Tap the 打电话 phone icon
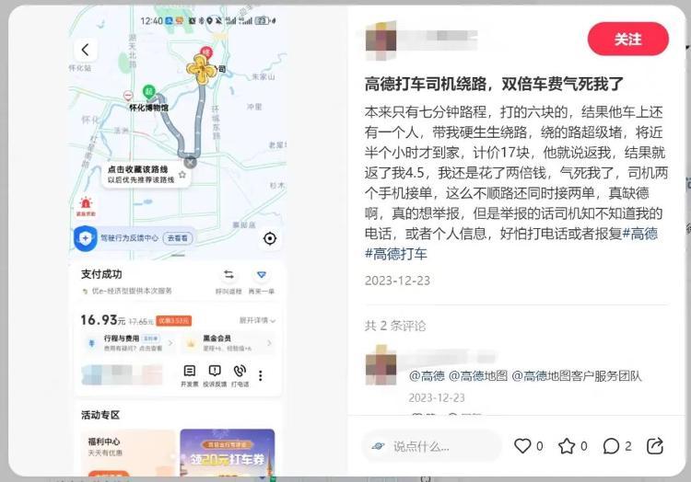This screenshot has height=482, width=691. point(240,375)
